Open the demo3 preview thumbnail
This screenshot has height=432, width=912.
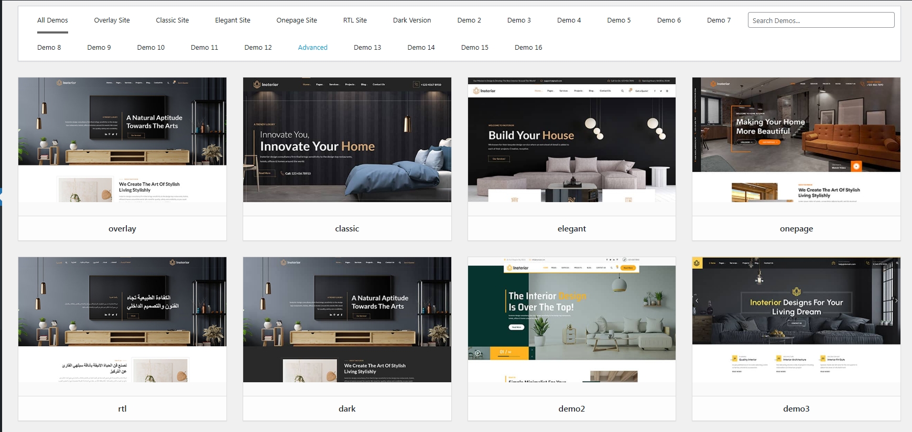click(796, 319)
